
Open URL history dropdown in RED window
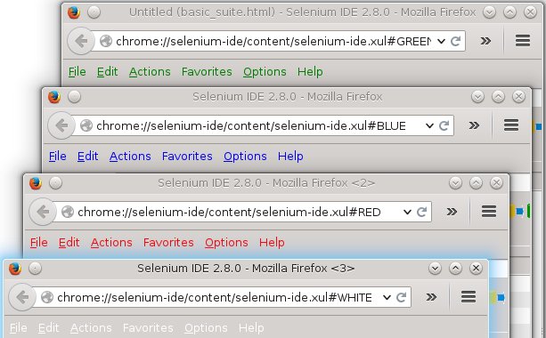click(x=407, y=212)
